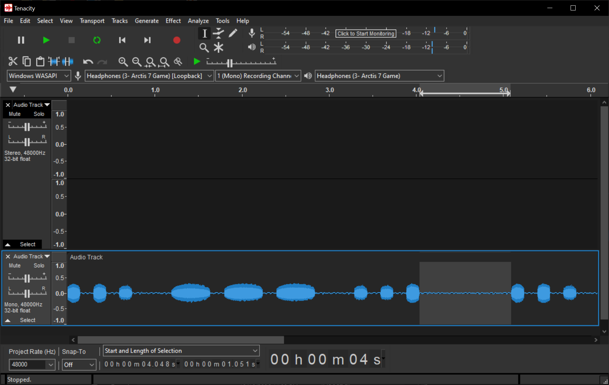Skip to end of project
The height and width of the screenshot is (385, 609).
click(x=147, y=40)
